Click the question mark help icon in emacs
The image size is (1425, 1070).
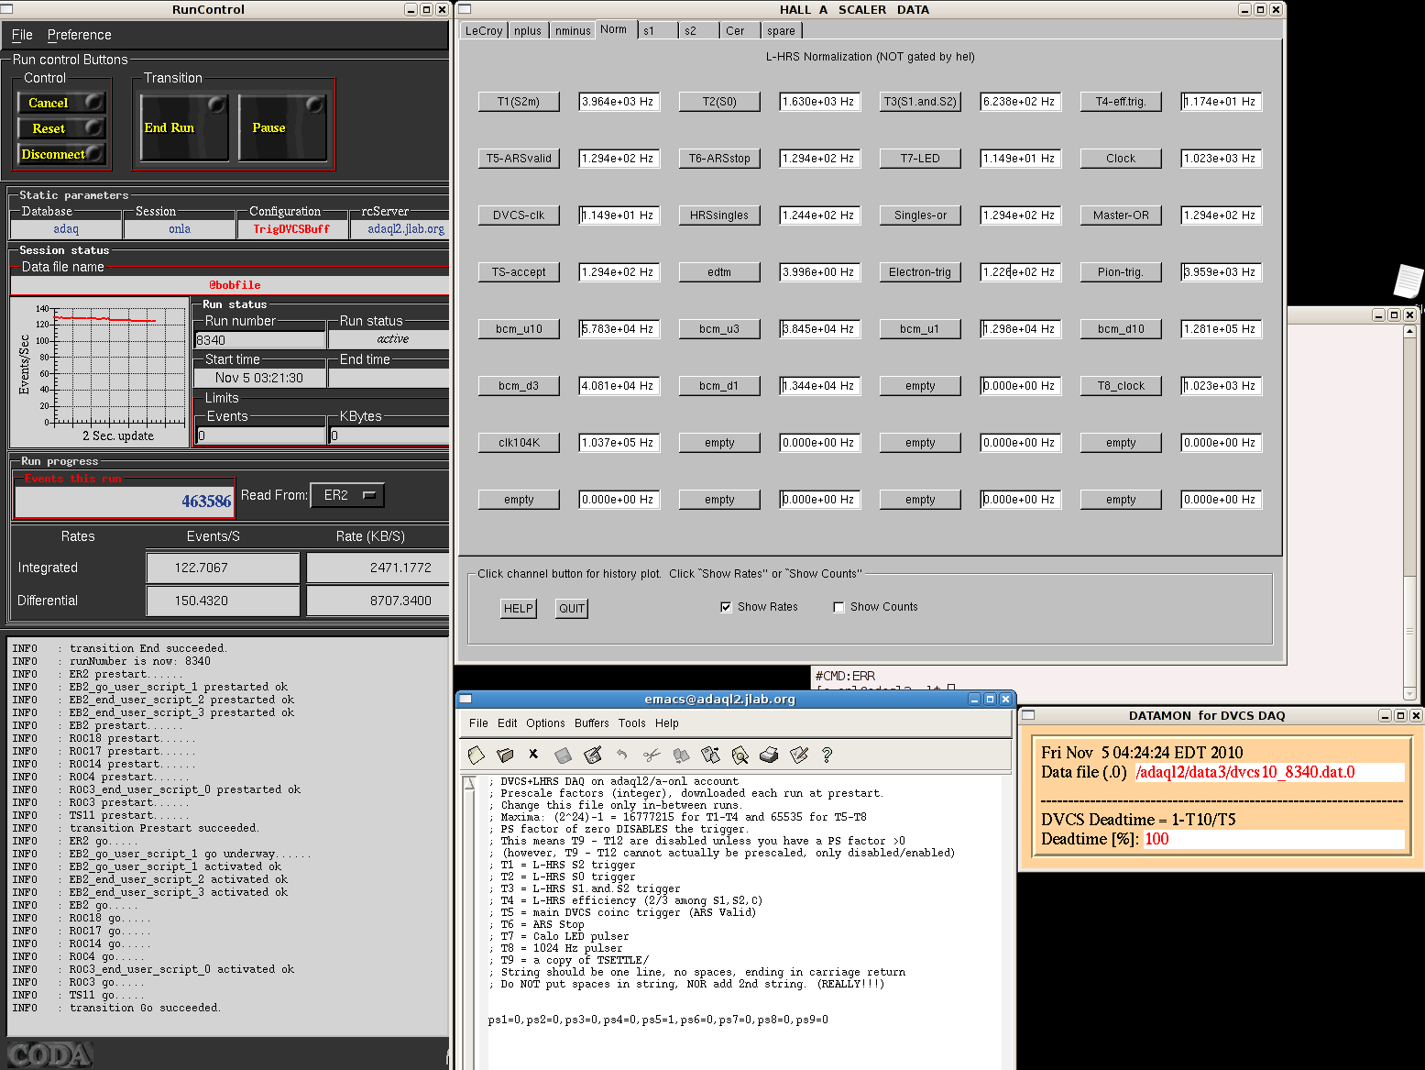point(827,756)
